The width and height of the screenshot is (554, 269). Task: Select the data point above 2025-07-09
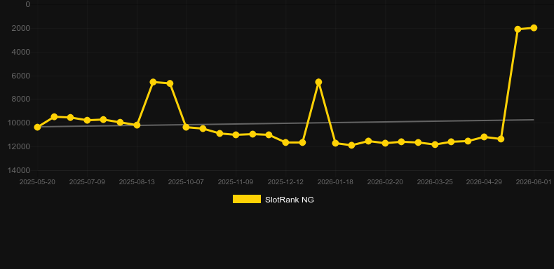point(87,120)
